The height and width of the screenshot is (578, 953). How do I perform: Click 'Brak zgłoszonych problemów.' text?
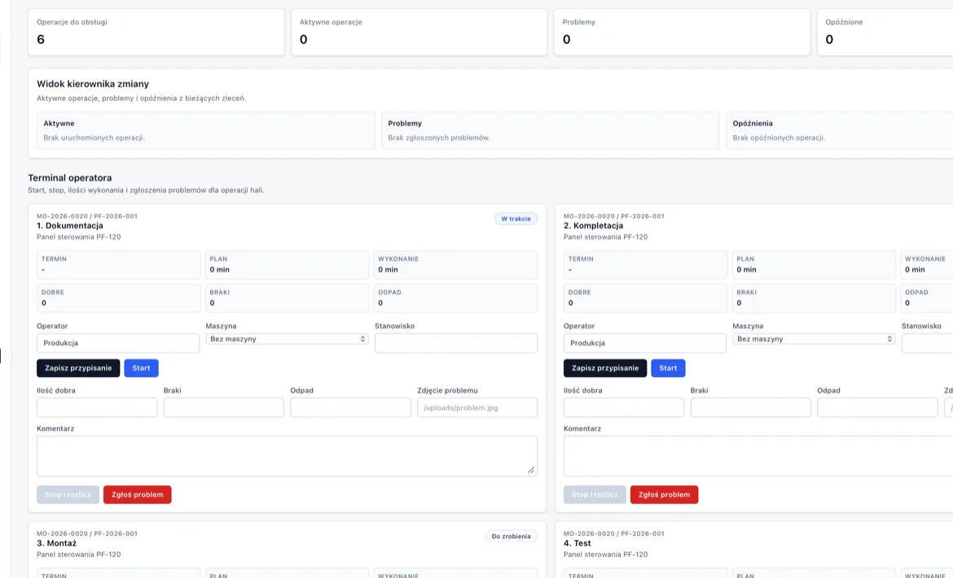[439, 138]
